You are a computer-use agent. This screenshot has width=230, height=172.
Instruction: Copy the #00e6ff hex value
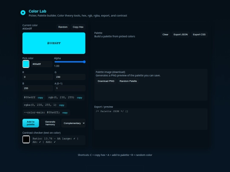click(40, 98)
